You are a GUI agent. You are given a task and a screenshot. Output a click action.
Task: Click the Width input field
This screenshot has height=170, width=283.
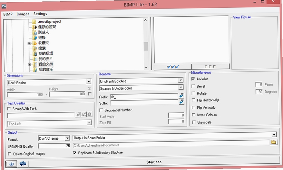tap(25, 95)
